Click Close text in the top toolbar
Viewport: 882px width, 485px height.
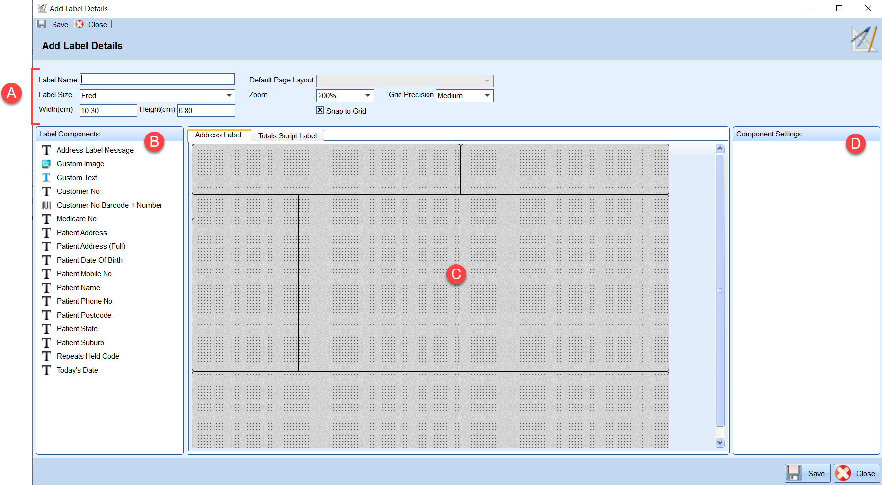(98, 25)
